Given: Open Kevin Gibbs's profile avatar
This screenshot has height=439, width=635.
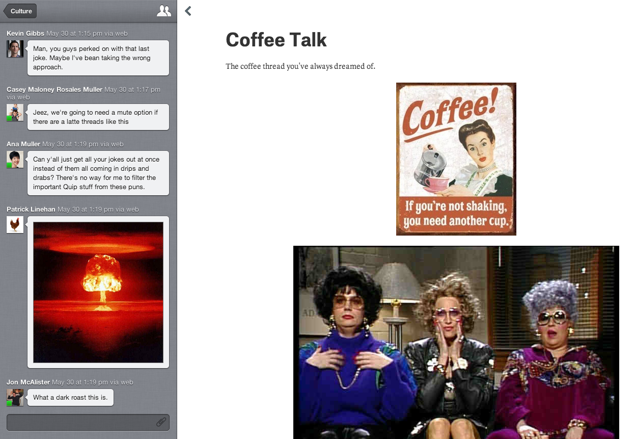Looking at the screenshot, I should tap(15, 49).
